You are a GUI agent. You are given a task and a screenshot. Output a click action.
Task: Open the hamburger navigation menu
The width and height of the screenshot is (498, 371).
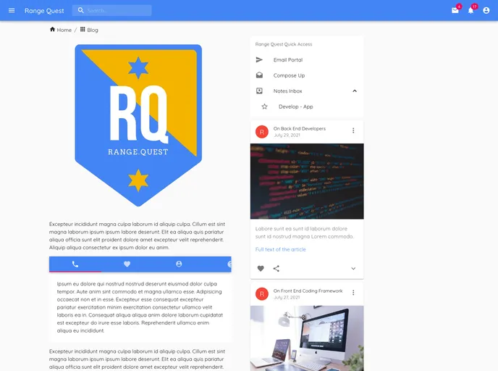[12, 10]
